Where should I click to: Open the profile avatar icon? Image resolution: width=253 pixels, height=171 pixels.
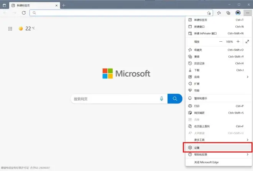(x=238, y=13)
